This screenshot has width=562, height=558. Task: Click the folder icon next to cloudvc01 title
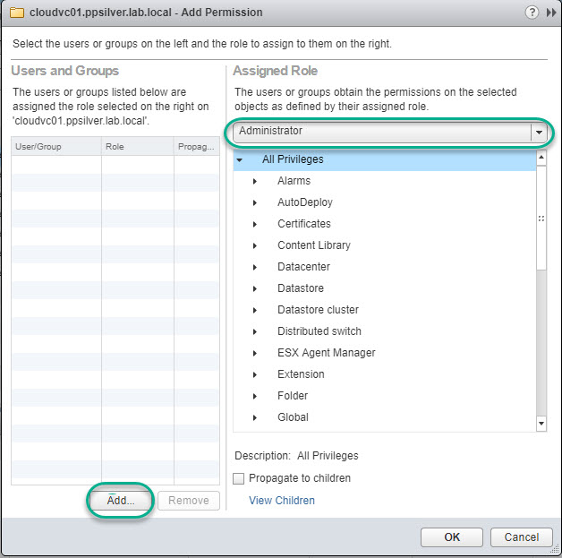(x=17, y=13)
